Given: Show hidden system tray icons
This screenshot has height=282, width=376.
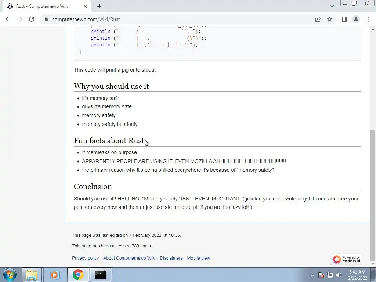Looking at the screenshot, I should pos(312,275).
